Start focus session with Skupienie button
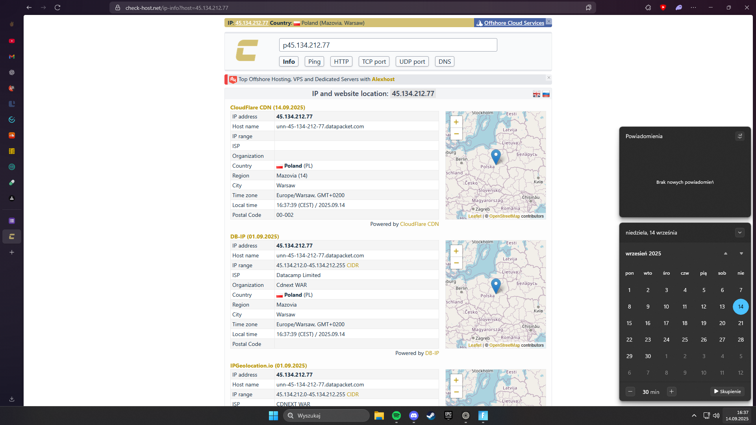This screenshot has width=756, height=425. pos(728,392)
